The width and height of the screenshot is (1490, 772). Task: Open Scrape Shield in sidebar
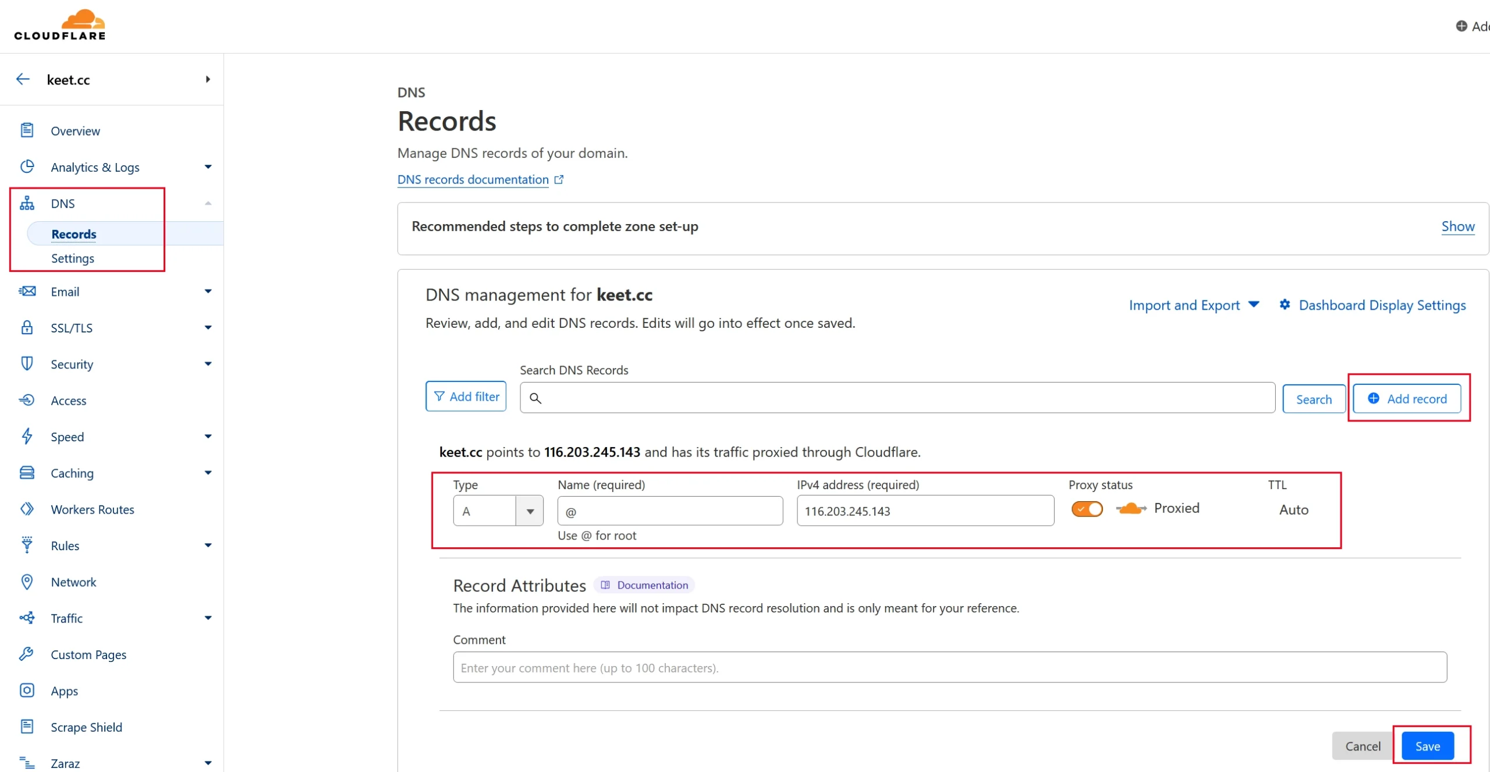[x=86, y=727]
